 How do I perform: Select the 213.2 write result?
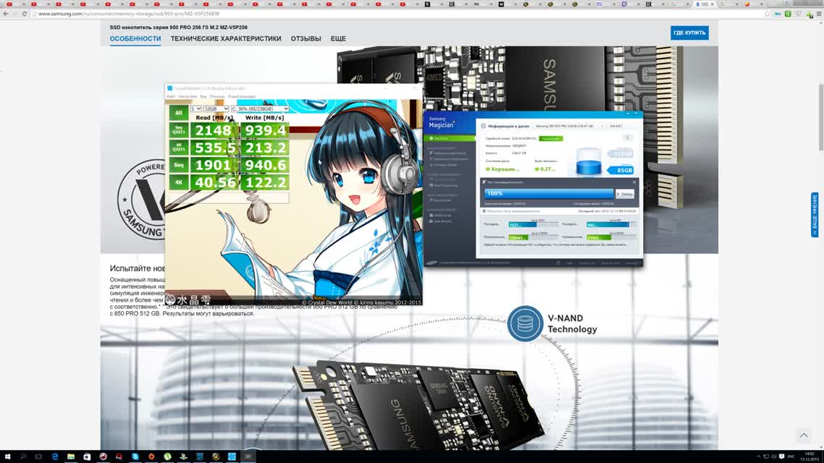click(264, 148)
